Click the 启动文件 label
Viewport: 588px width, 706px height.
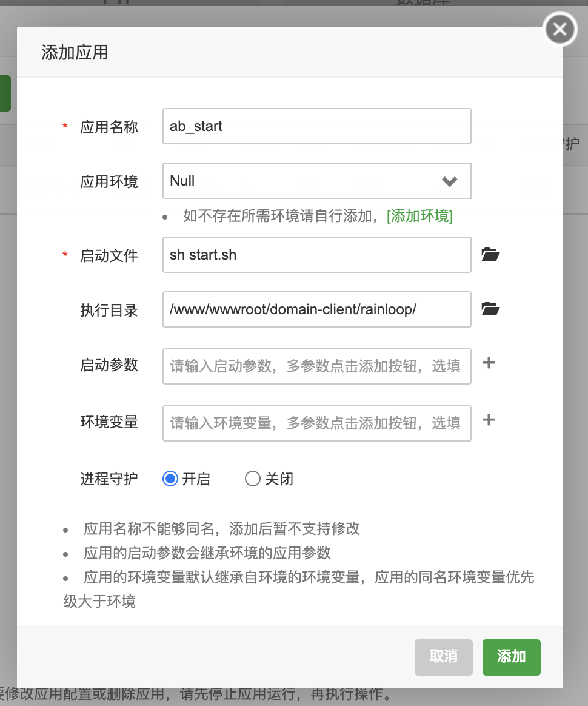[109, 256]
